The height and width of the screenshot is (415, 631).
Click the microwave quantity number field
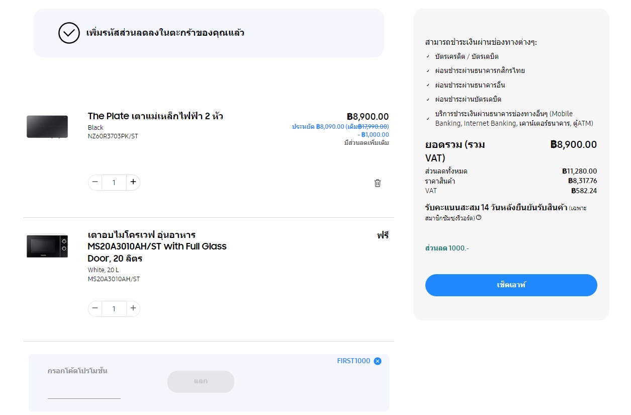(114, 309)
